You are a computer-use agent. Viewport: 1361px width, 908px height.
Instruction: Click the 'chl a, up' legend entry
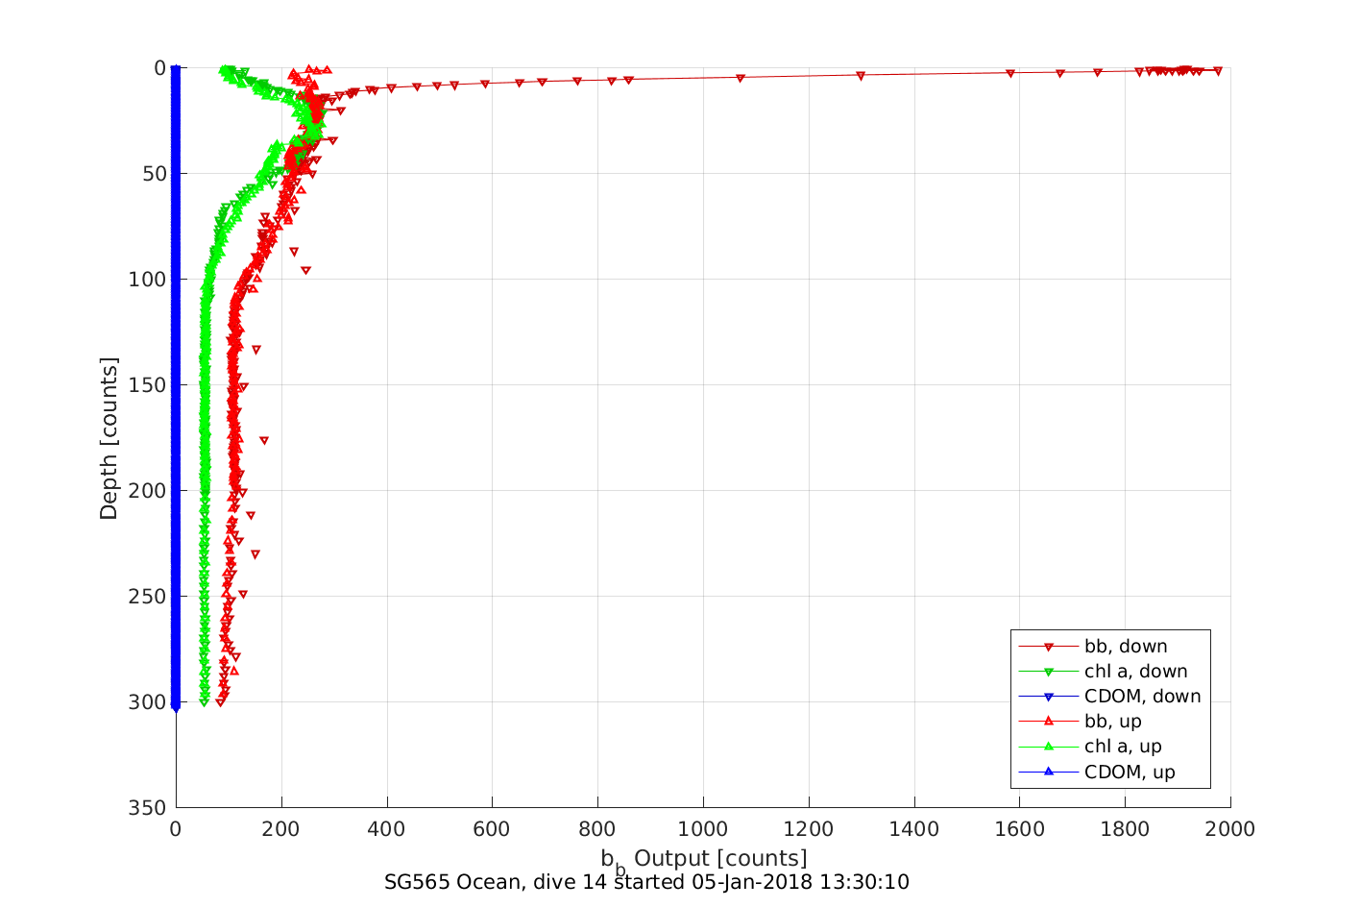coord(1090,747)
